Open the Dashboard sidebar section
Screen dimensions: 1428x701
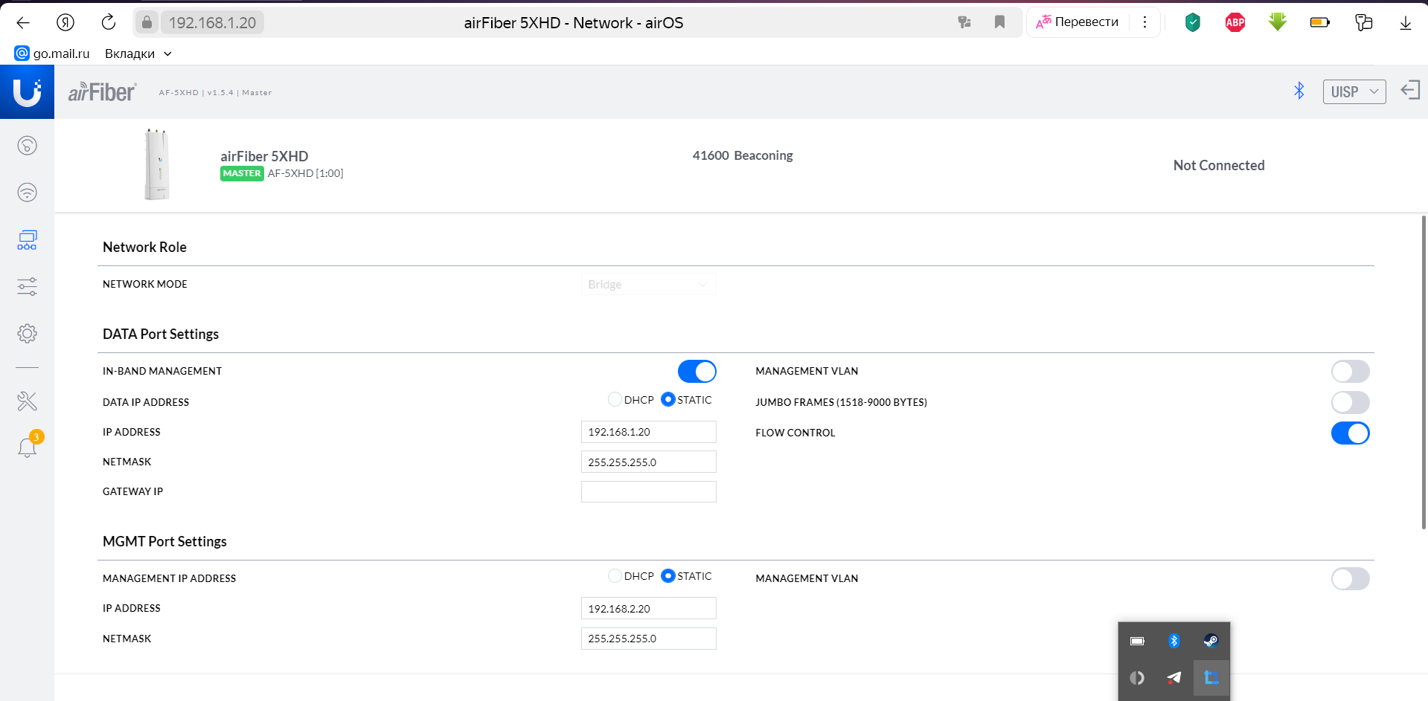pos(27,145)
